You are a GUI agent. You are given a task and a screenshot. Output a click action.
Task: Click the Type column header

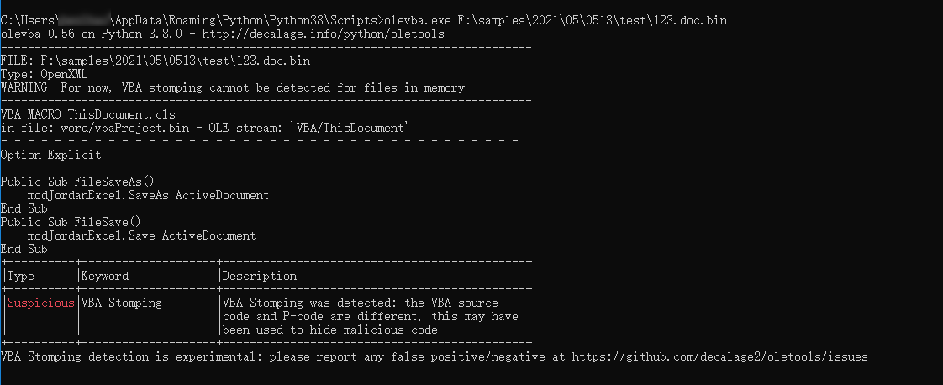pos(20,276)
